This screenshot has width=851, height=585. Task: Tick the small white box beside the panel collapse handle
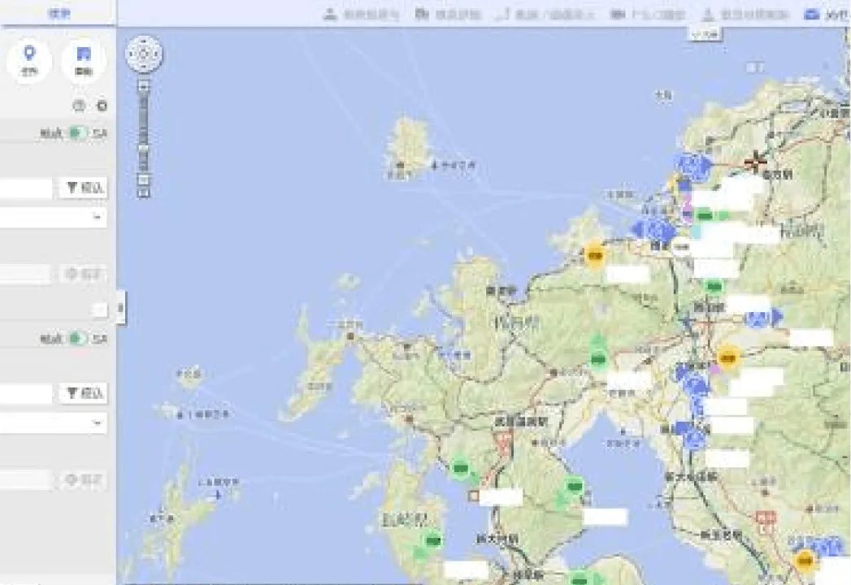point(100,310)
